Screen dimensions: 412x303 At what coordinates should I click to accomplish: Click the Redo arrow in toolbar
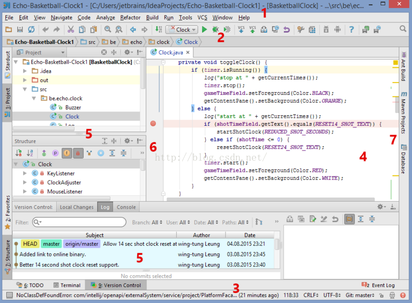pyautogui.click(x=56, y=29)
